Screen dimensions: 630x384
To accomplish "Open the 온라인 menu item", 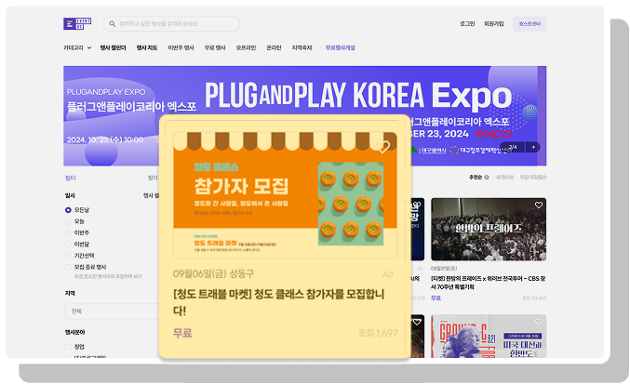I will coord(274,47).
